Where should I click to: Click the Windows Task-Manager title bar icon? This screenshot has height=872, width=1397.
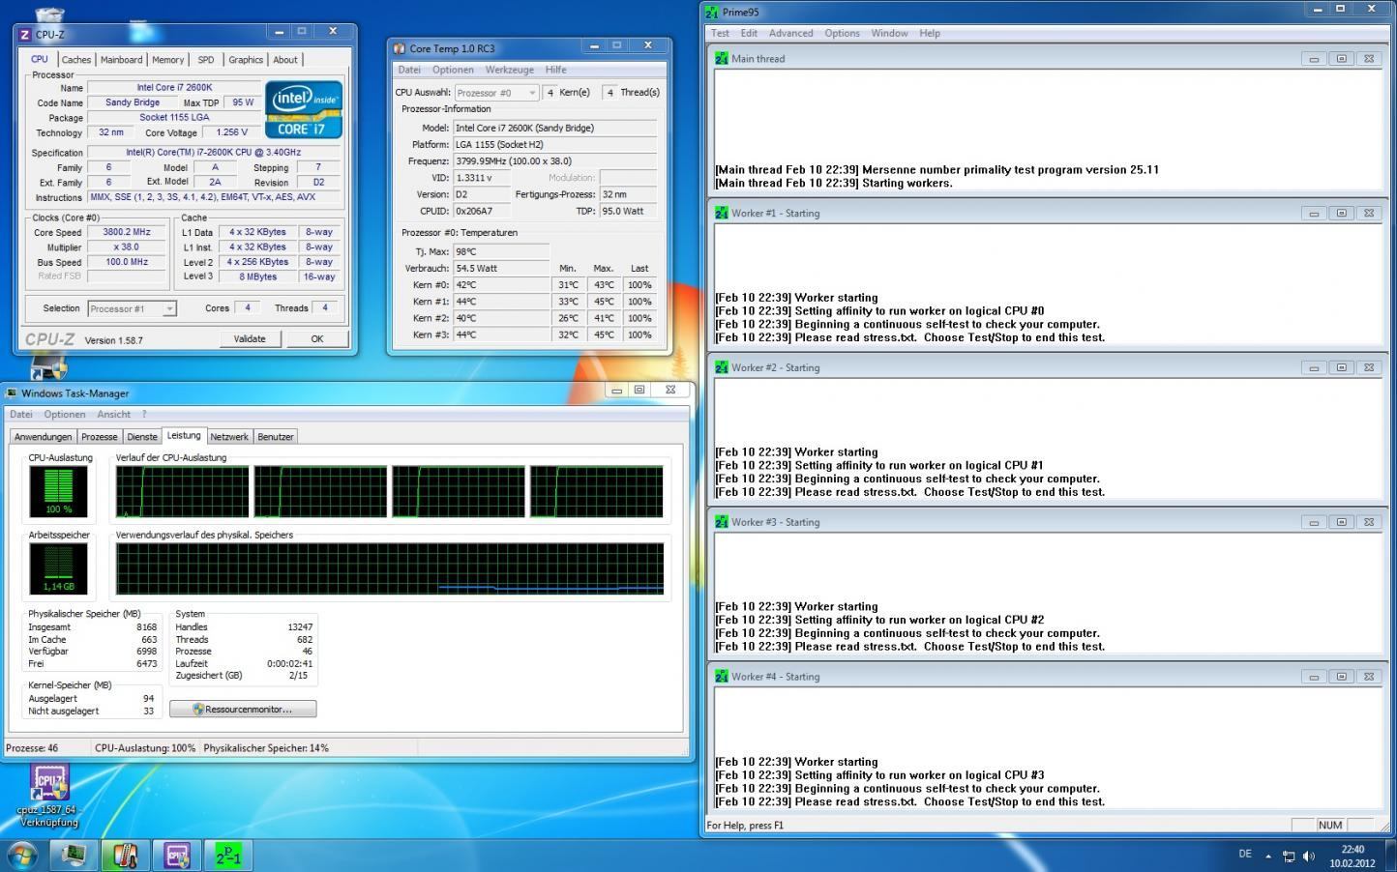(x=12, y=393)
